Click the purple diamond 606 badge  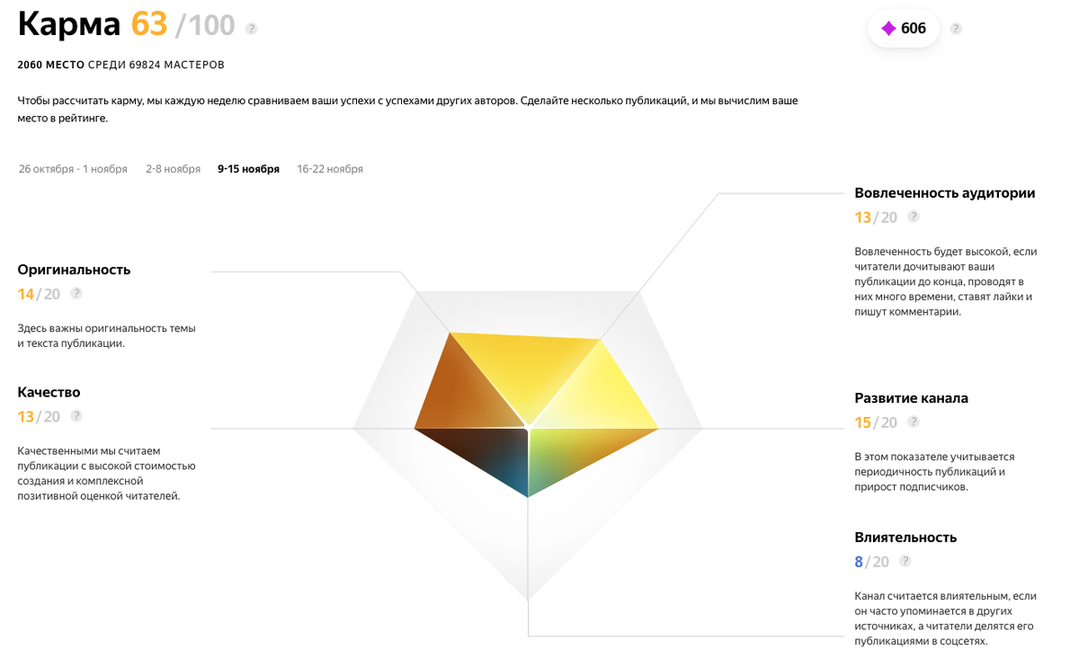point(904,29)
